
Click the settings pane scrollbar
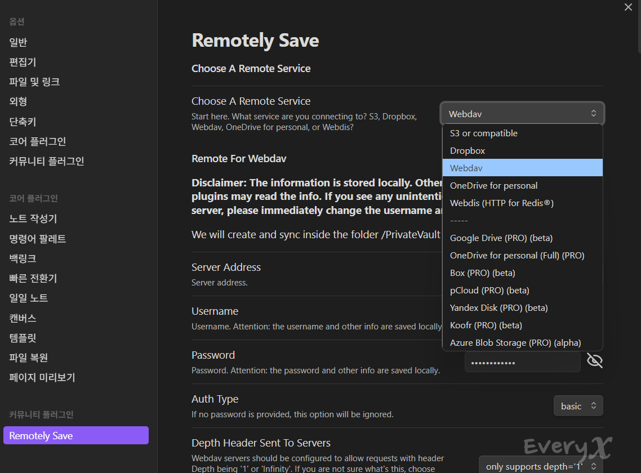coord(639,26)
